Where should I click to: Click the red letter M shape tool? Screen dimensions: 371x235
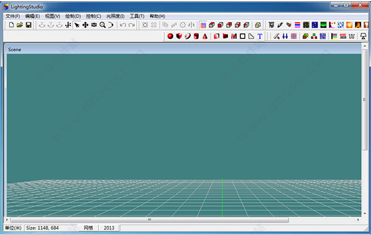pos(234,36)
